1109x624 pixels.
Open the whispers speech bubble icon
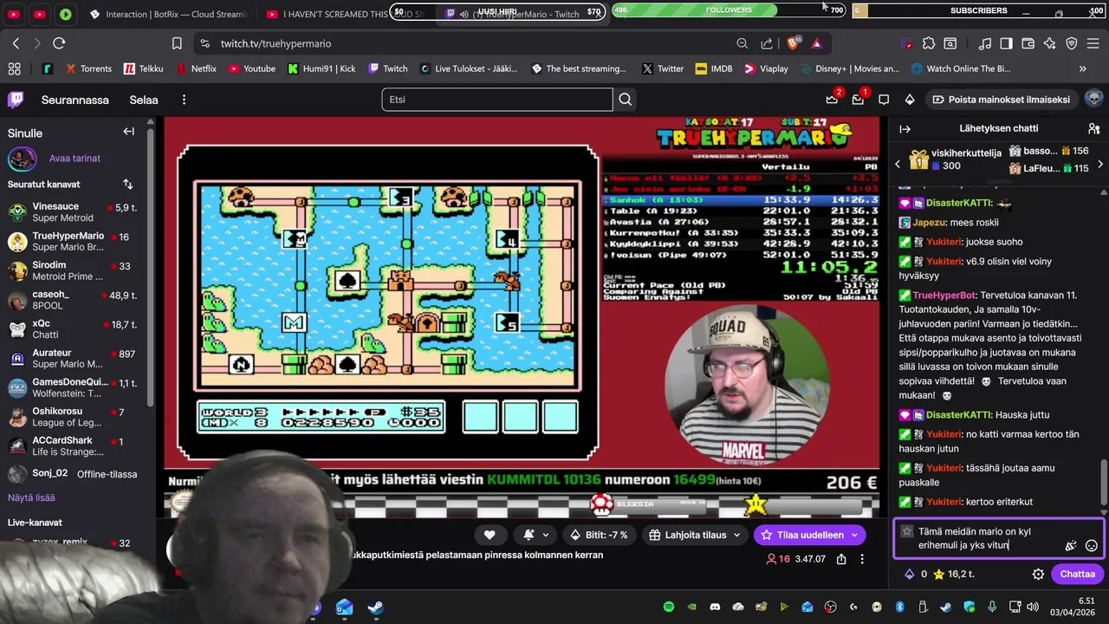884,100
